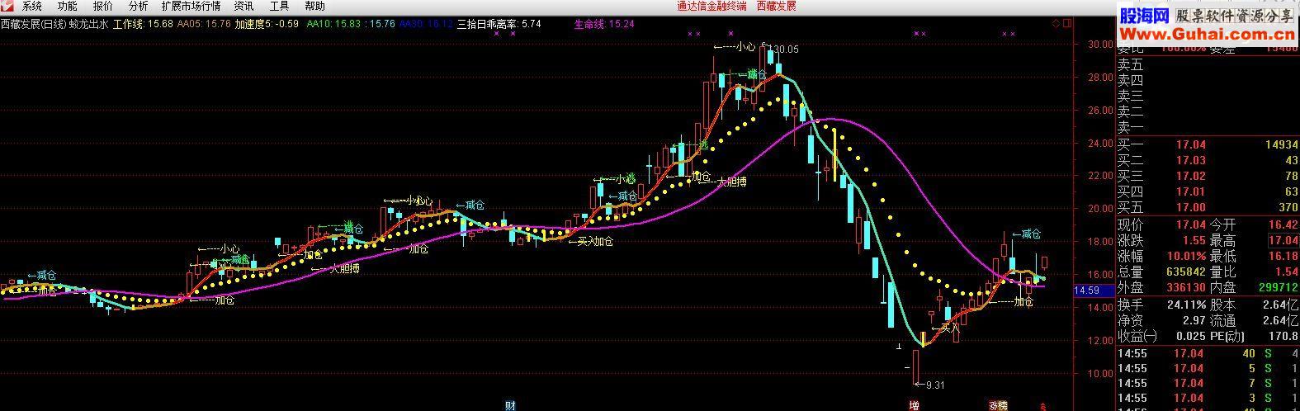Click the 买五 price 17.00
1300x411 pixels.
point(1190,207)
